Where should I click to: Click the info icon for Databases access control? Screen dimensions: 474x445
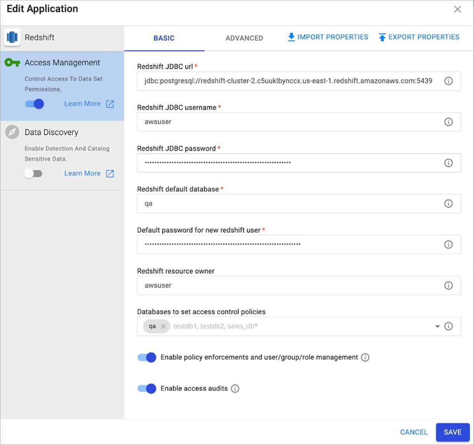(448, 326)
